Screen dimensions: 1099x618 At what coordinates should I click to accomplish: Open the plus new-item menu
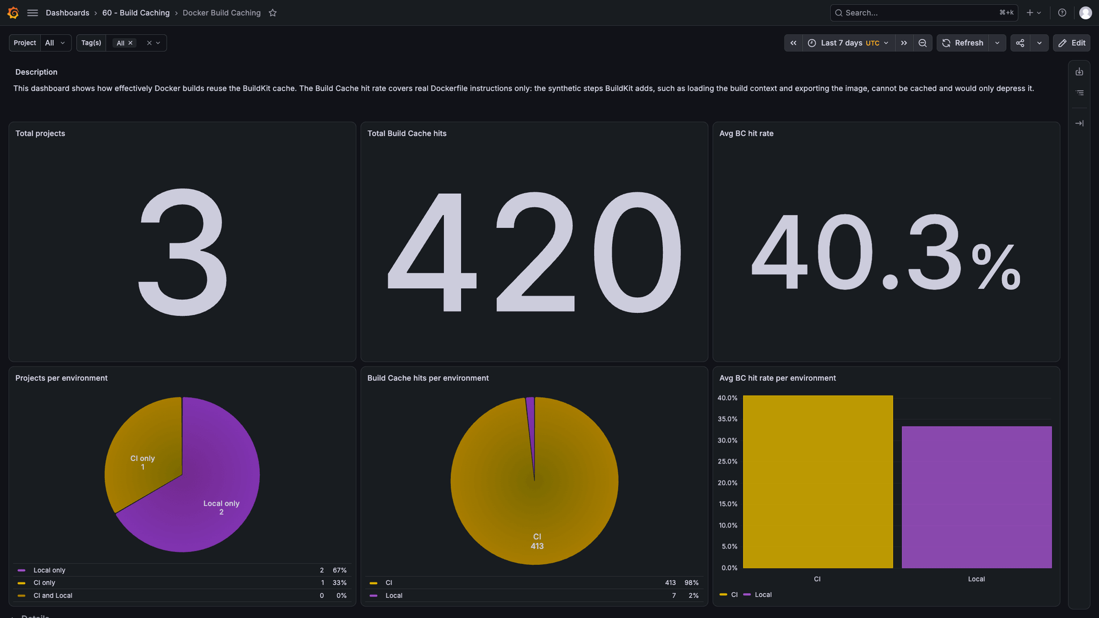1034,13
